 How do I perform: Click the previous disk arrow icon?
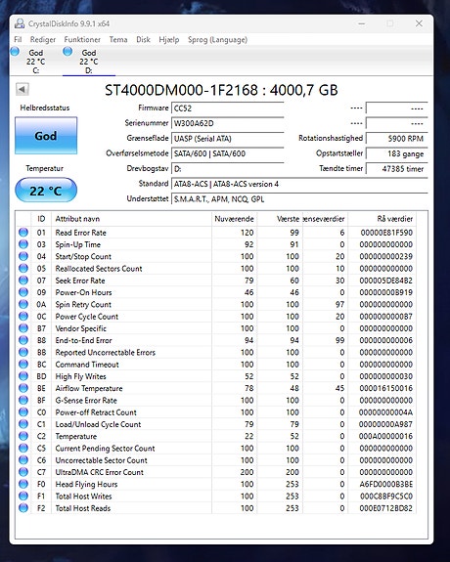[22, 89]
